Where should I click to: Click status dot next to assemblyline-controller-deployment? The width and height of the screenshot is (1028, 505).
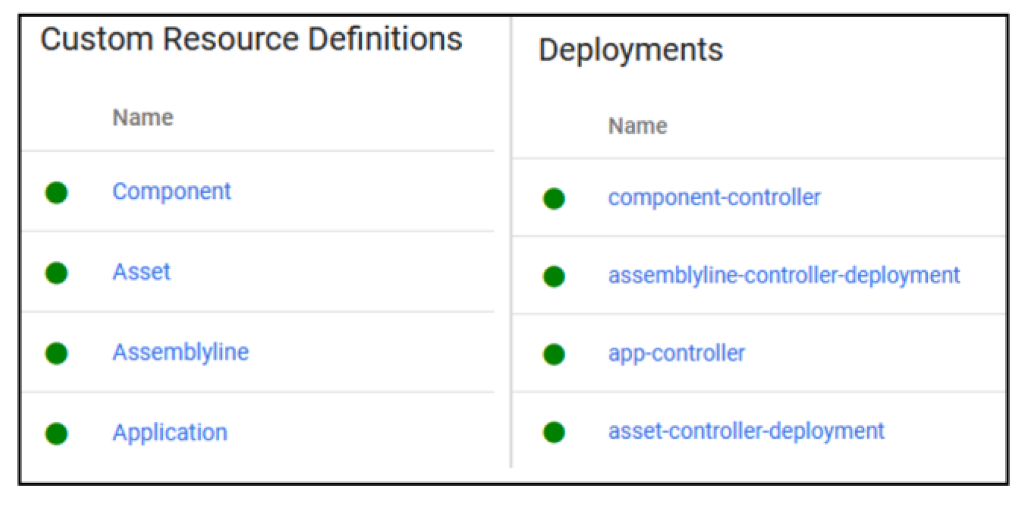(x=554, y=276)
